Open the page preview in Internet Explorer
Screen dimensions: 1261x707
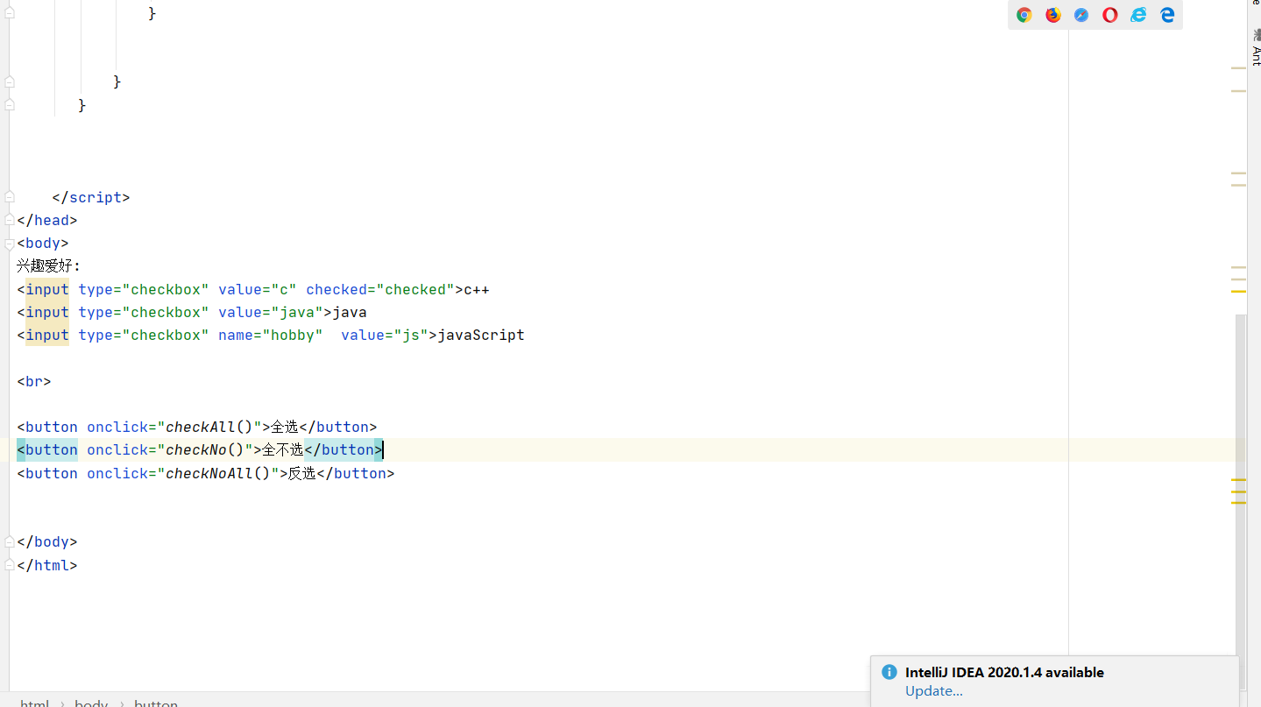1138,15
